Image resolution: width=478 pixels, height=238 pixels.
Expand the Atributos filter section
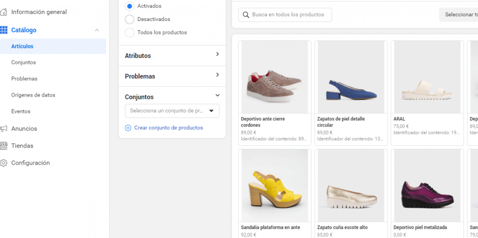[218, 54]
